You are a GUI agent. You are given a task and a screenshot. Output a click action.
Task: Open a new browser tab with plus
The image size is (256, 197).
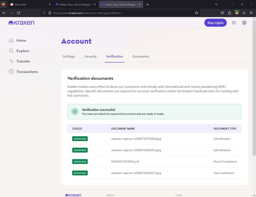(148, 4)
